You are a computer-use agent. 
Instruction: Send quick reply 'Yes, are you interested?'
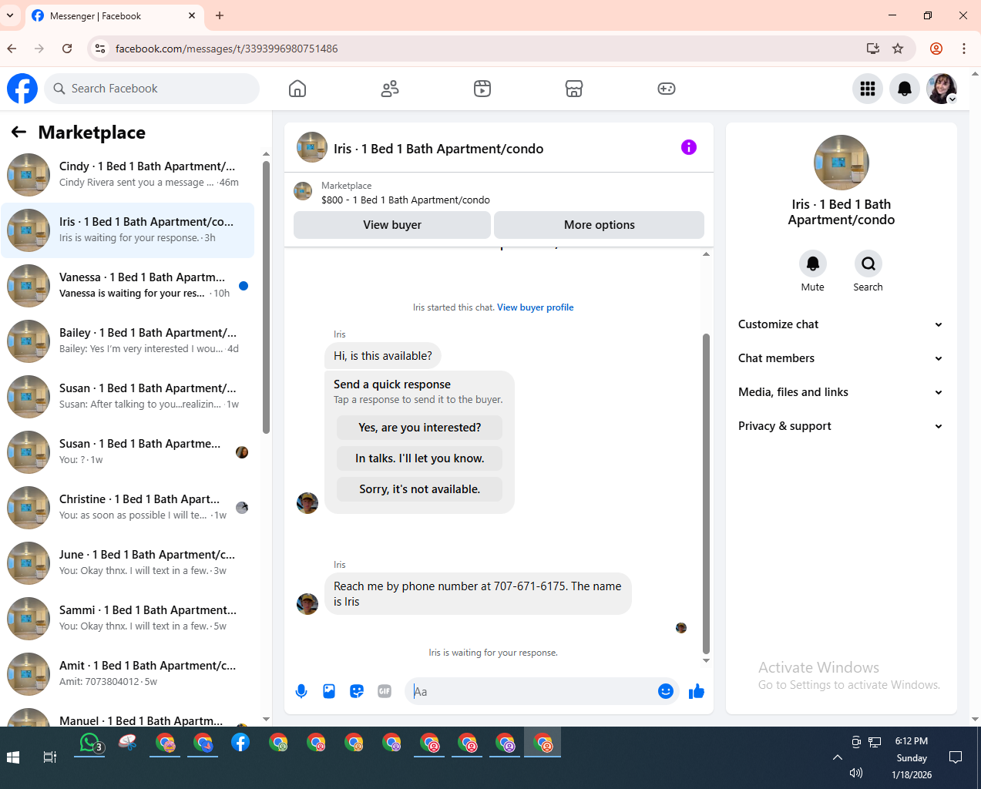point(419,428)
